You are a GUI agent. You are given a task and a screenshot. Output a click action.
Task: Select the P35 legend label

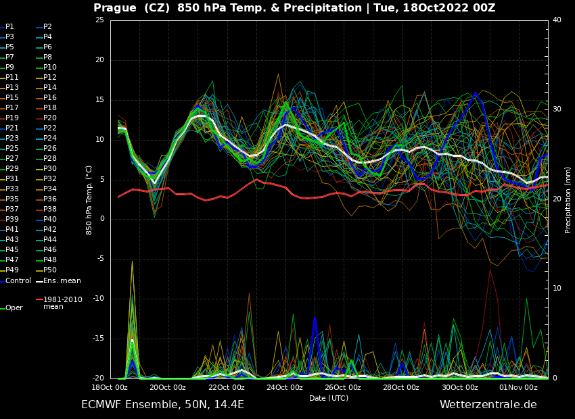(x=11, y=199)
